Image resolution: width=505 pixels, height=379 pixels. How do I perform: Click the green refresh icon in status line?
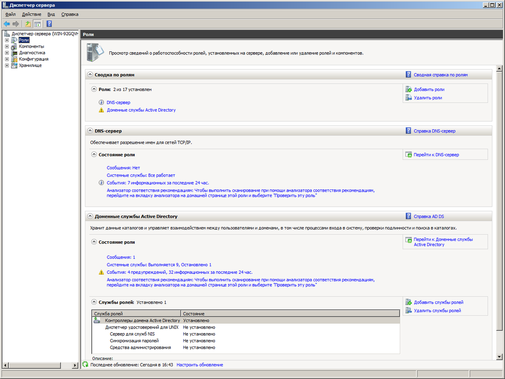(85, 365)
